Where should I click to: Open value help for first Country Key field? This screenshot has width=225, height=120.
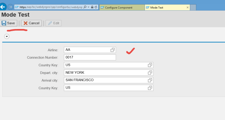point(150,65)
